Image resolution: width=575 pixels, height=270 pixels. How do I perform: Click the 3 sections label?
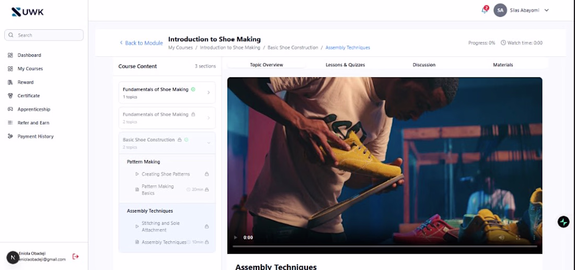click(x=205, y=66)
